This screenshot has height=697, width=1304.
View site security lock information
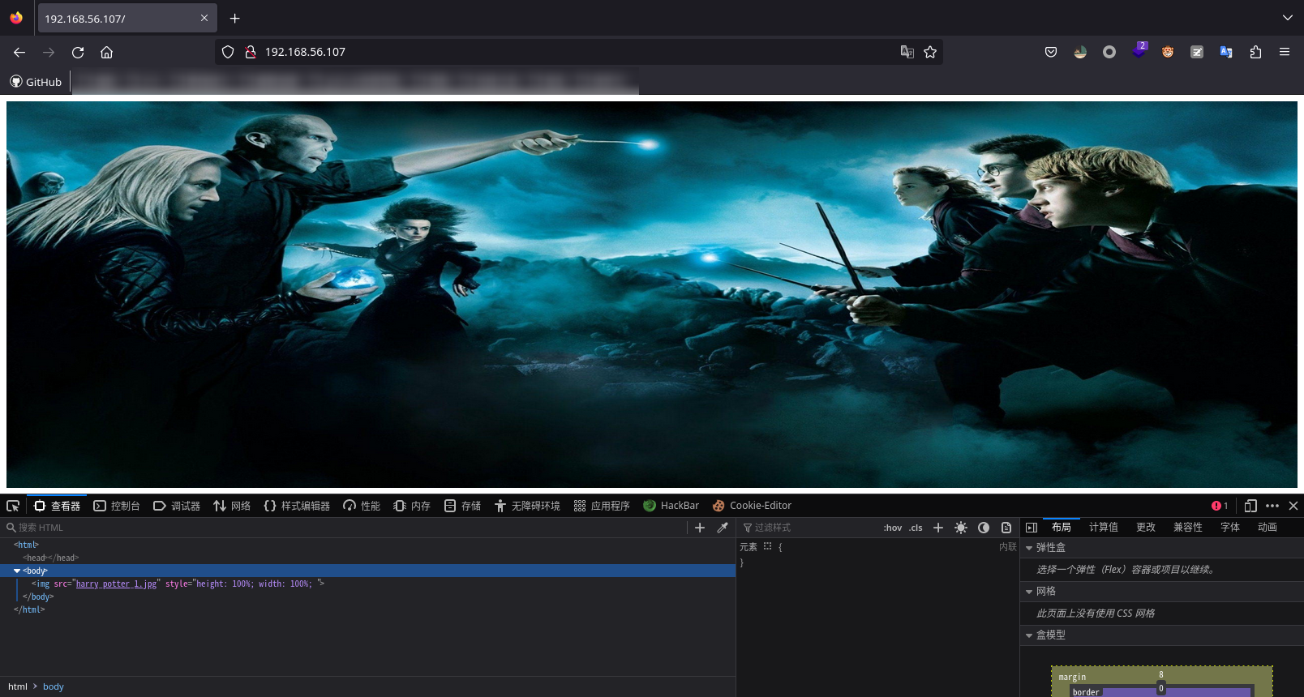[251, 52]
